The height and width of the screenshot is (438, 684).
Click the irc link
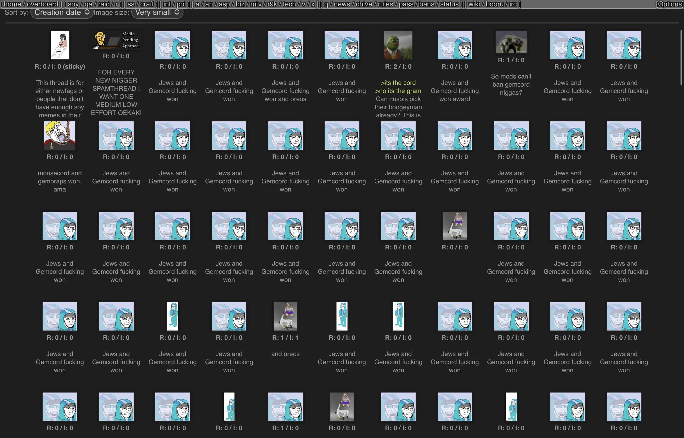tap(513, 4)
